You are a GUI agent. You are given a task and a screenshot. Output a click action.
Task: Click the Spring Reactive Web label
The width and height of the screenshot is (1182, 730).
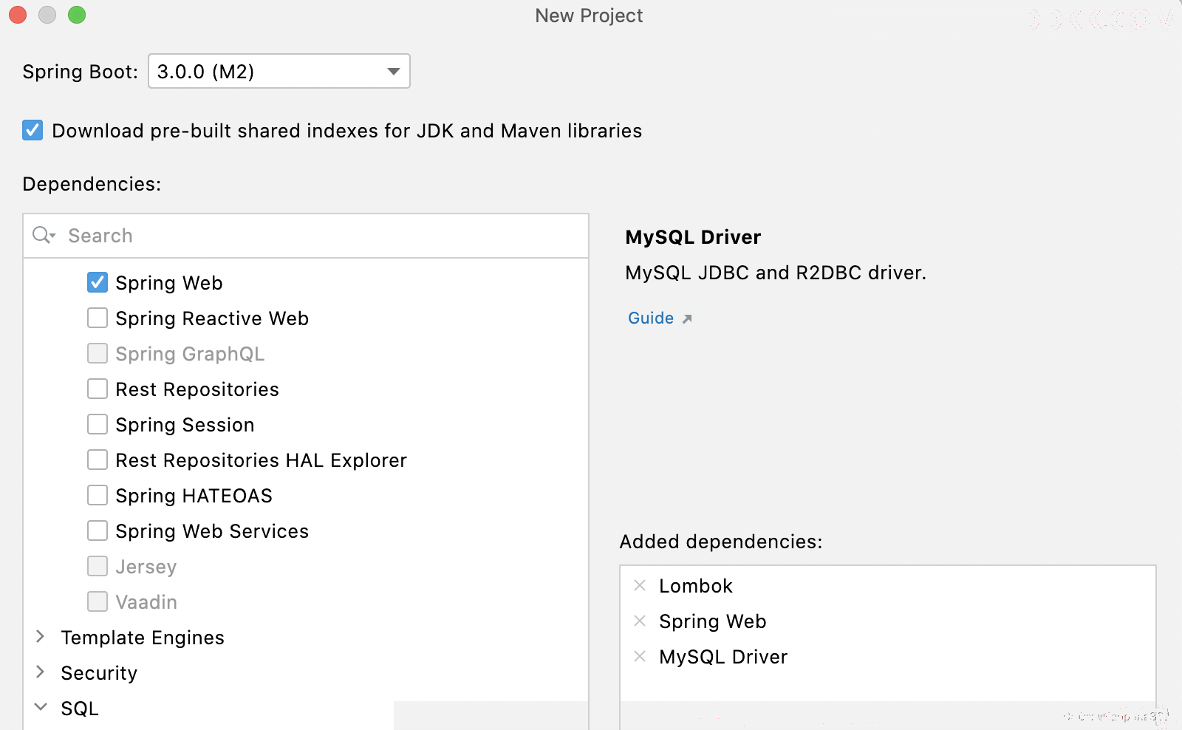coord(212,318)
